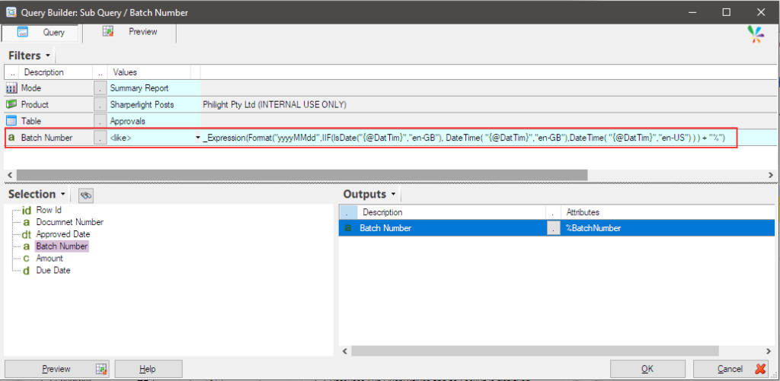Open the Preview tab
Image resolution: width=780 pixels, height=381 pixels.
(x=129, y=32)
